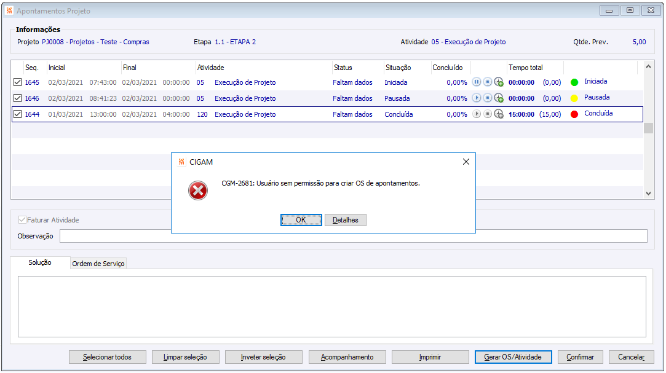666x373 pixels.
Task: Switch to Solução tab
Action: [x=40, y=262]
